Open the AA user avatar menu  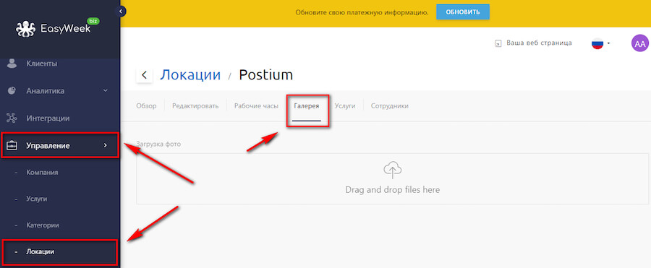640,43
